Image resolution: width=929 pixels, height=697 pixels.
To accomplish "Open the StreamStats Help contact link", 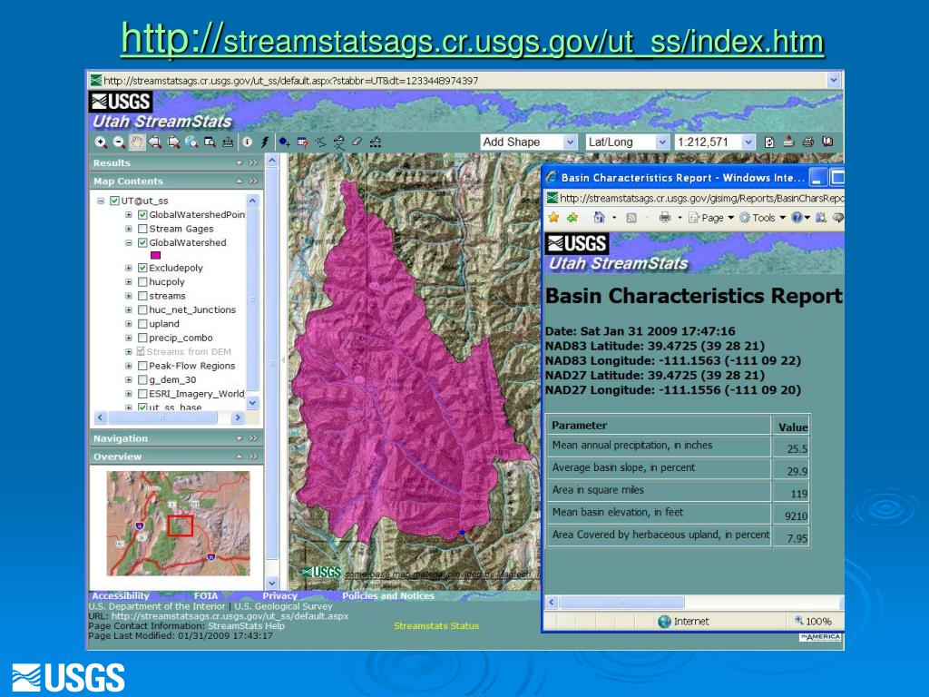I will tap(246, 626).
